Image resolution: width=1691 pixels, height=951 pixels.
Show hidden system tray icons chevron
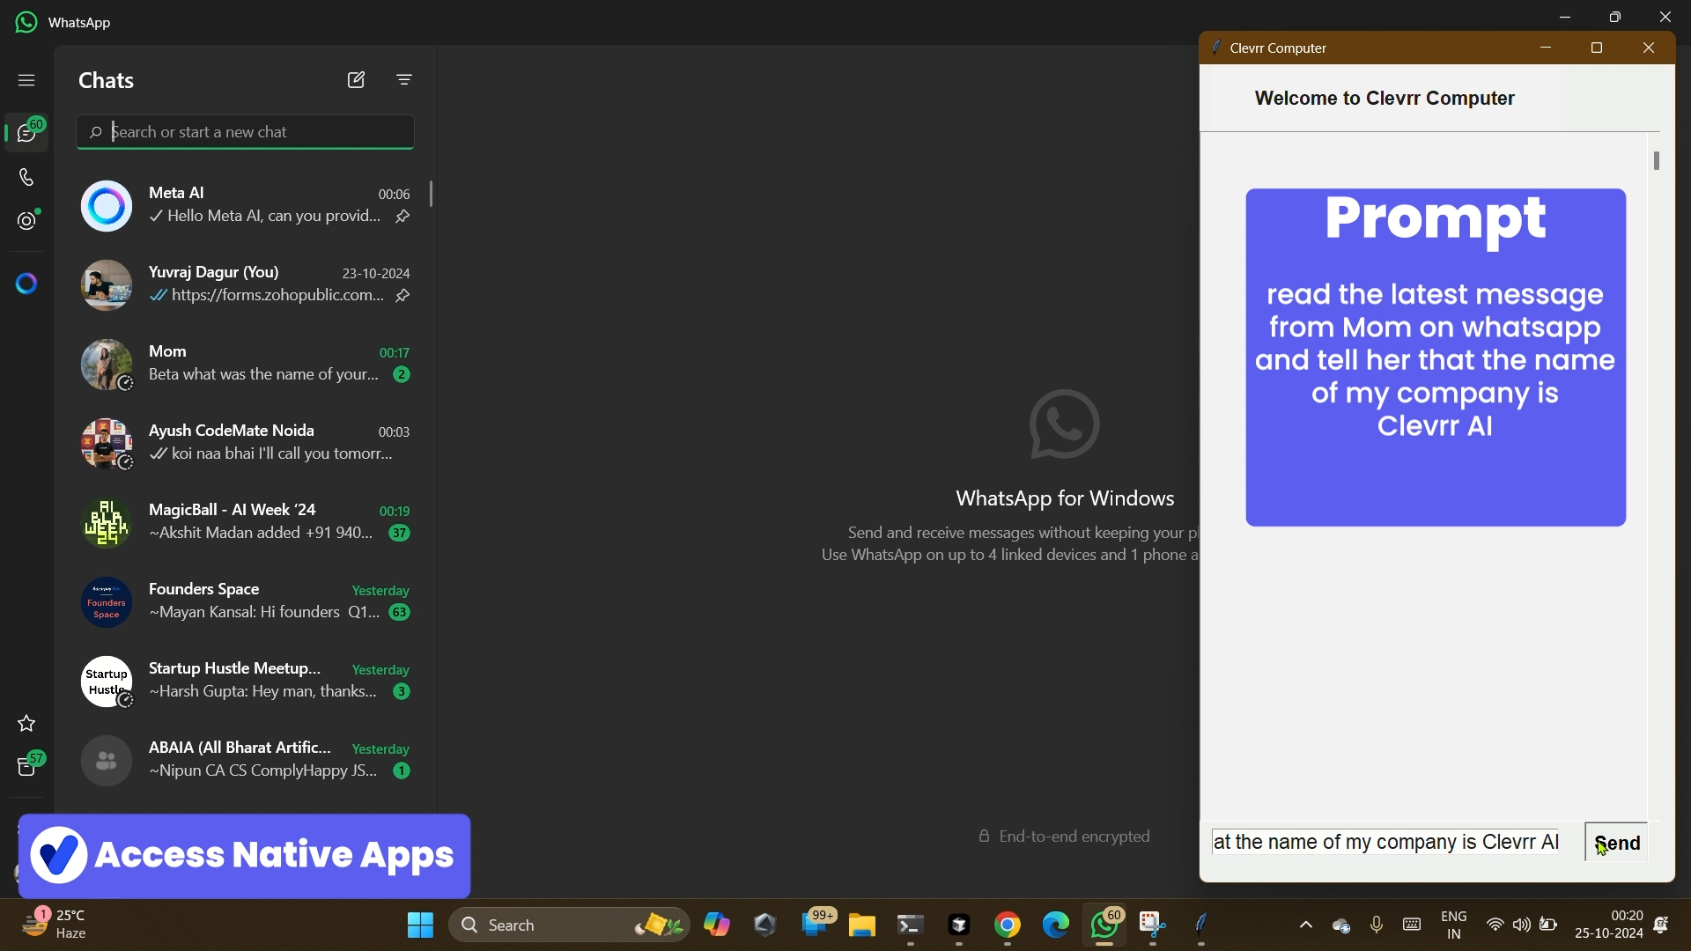pyautogui.click(x=1306, y=925)
